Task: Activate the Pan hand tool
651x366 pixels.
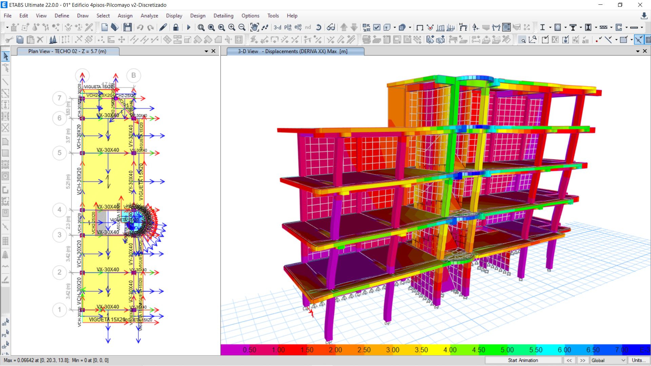Action: click(x=254, y=27)
